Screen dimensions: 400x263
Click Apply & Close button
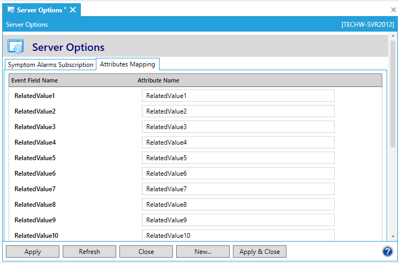tap(260, 252)
